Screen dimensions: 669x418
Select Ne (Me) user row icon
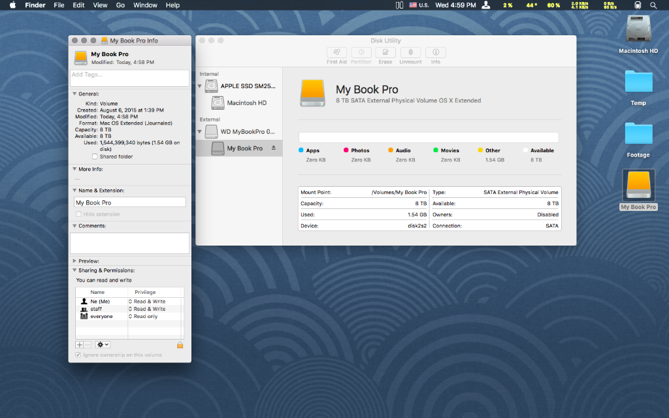pos(84,301)
